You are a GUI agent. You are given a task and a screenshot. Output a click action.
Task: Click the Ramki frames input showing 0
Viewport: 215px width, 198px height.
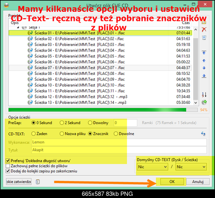(126, 123)
